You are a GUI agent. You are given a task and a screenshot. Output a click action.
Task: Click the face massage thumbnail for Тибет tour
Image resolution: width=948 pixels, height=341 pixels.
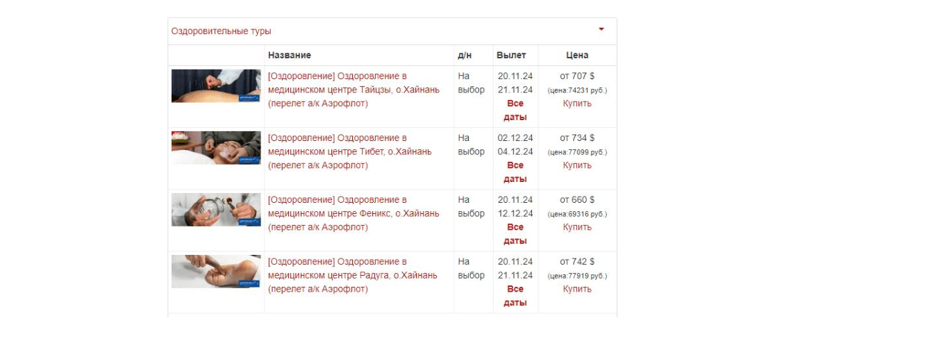click(x=216, y=148)
